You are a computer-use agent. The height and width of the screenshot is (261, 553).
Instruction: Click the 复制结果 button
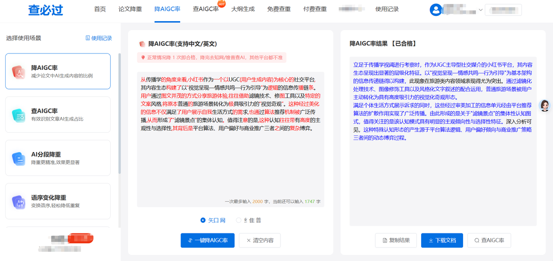396,240
